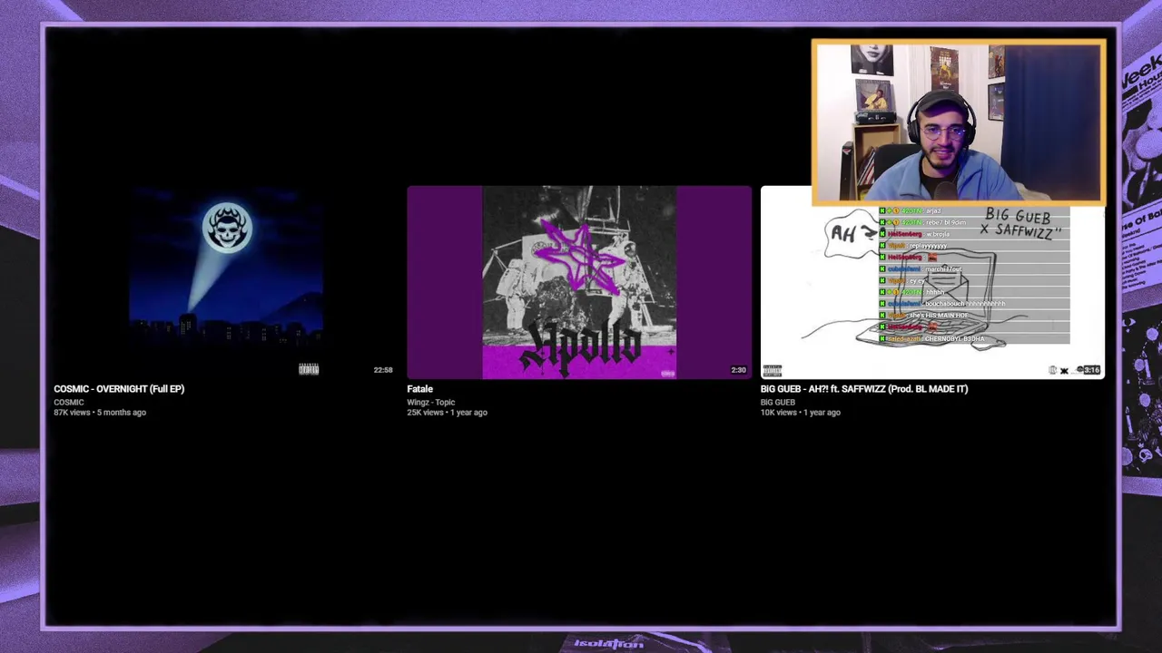Viewport: 1162px width, 653px height.
Task: Click chat message 'CHERNOBYL B3BHA'
Action: (954, 339)
